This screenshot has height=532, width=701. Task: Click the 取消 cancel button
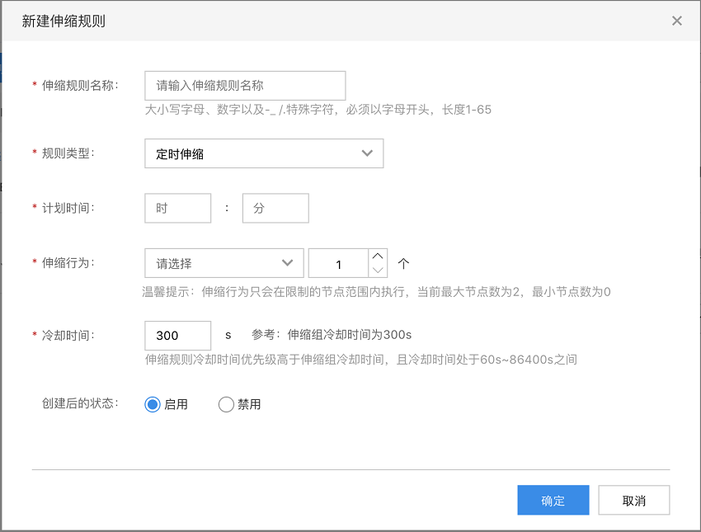pos(634,501)
